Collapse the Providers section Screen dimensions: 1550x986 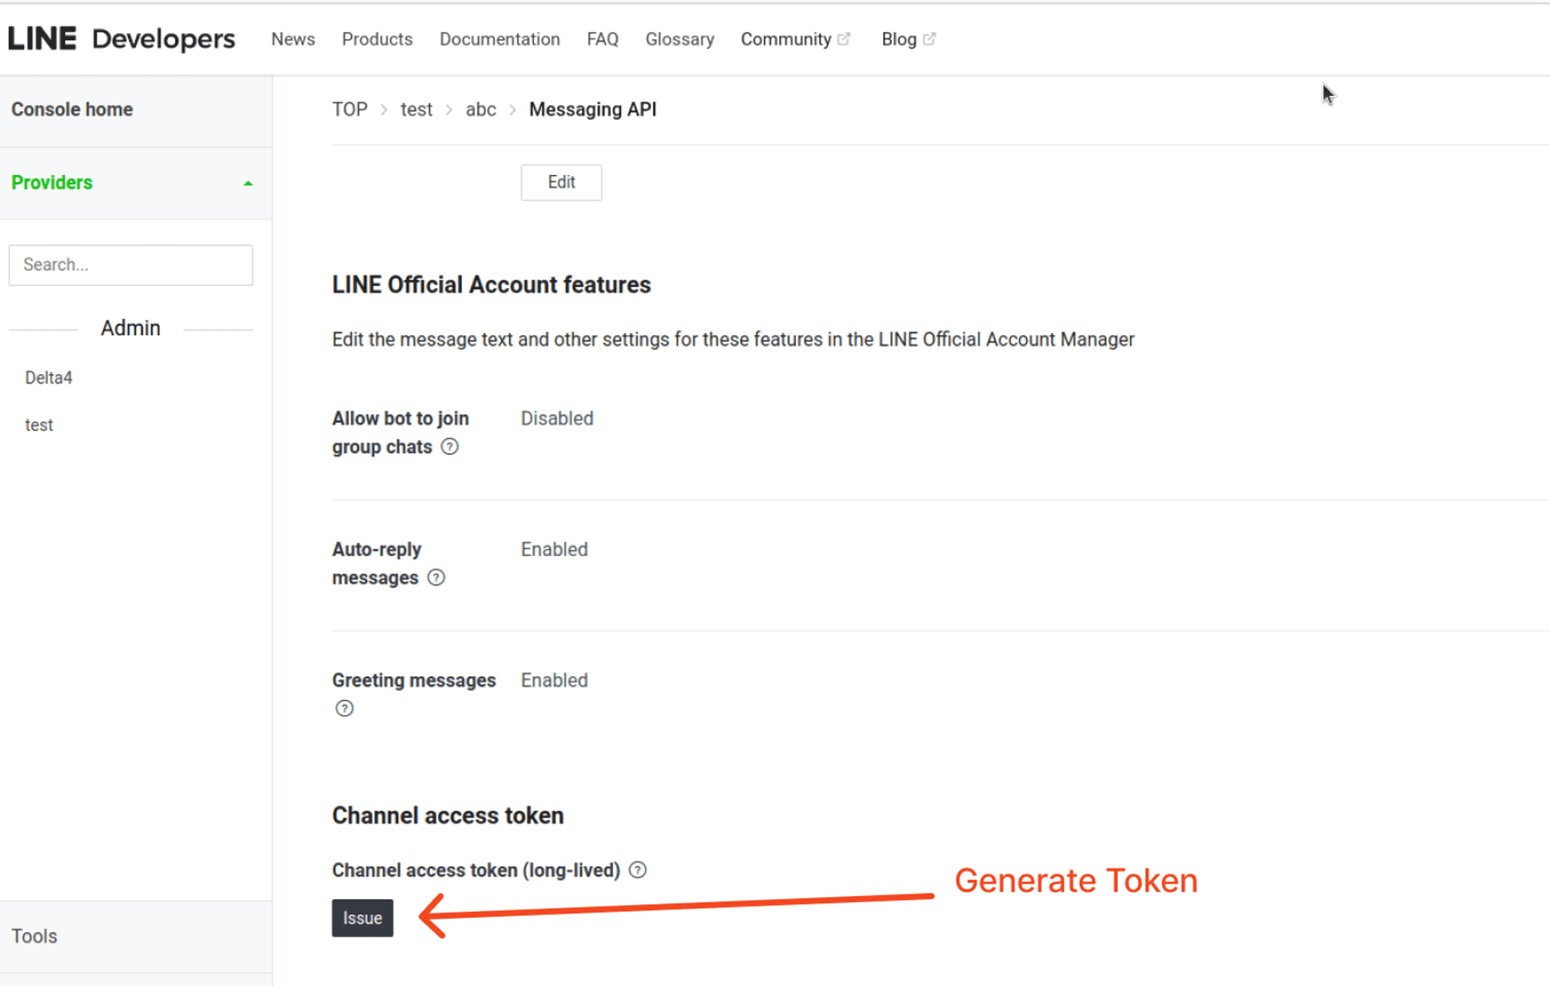tap(248, 183)
